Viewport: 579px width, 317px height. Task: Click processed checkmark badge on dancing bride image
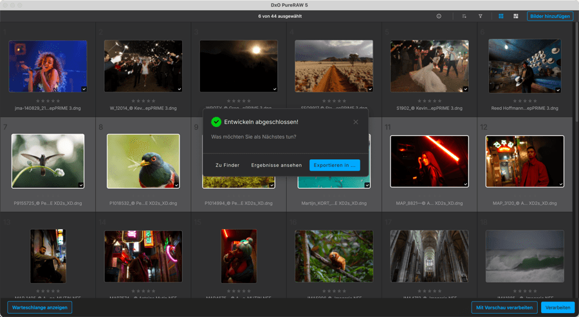tap(466, 89)
